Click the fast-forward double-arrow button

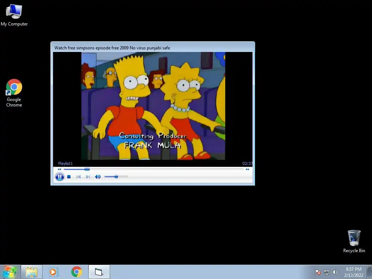(247, 169)
